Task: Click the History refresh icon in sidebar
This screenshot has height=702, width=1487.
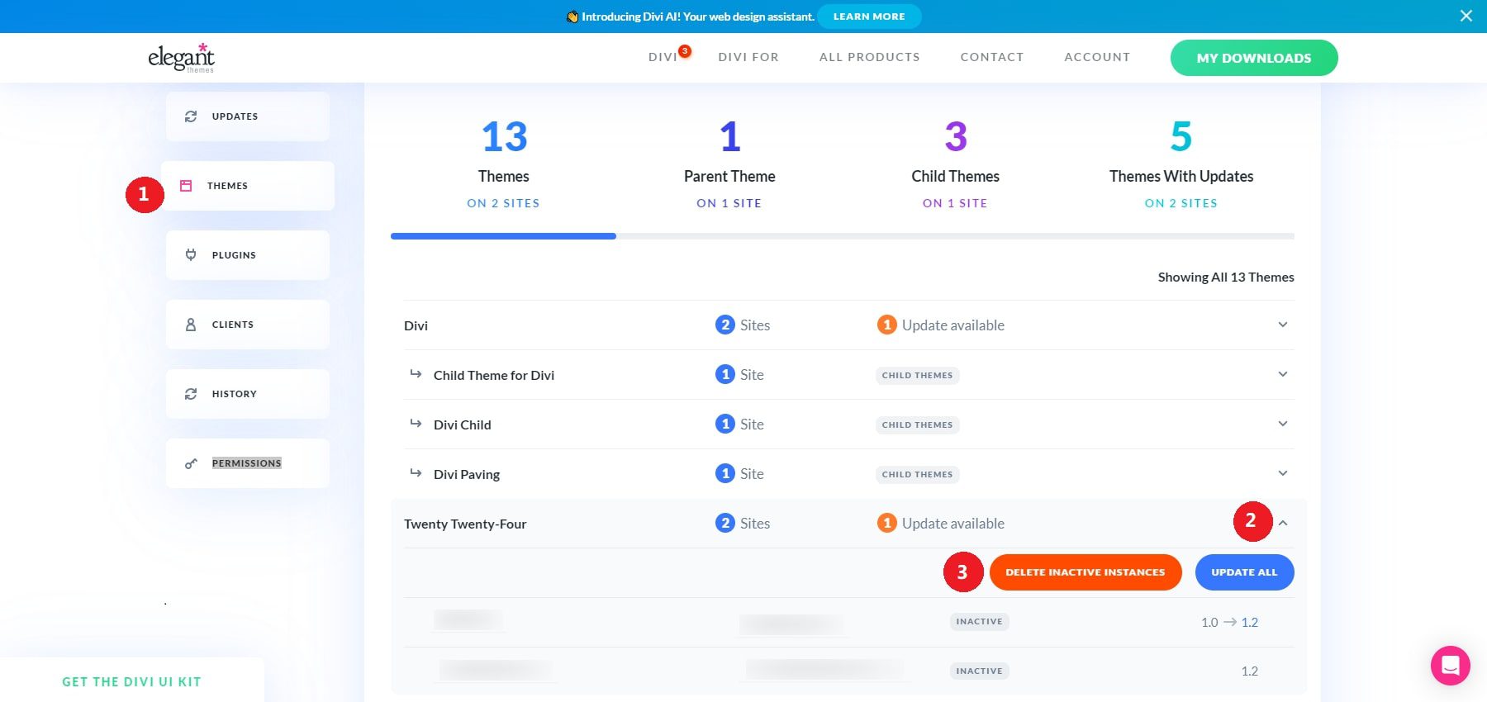Action: point(191,394)
